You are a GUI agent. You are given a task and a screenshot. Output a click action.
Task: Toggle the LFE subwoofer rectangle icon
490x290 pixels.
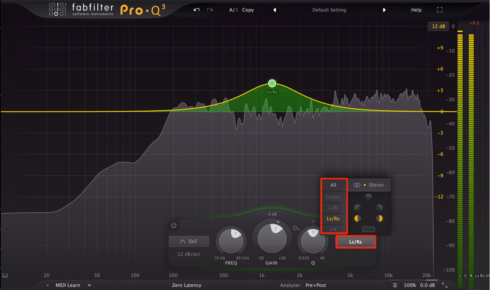368,229
